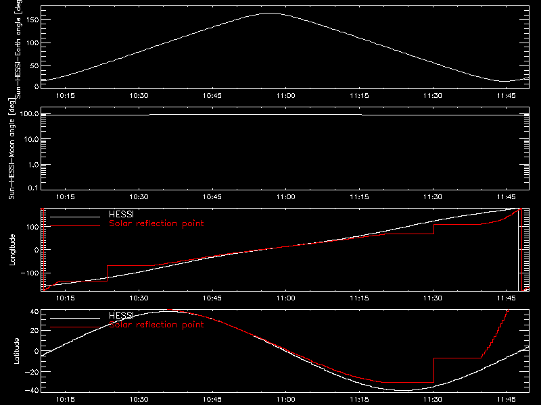The height and width of the screenshot is (405, 541).
Task: Click the 100 tick label on Earth angle axis
Action: pyautogui.click(x=32, y=43)
